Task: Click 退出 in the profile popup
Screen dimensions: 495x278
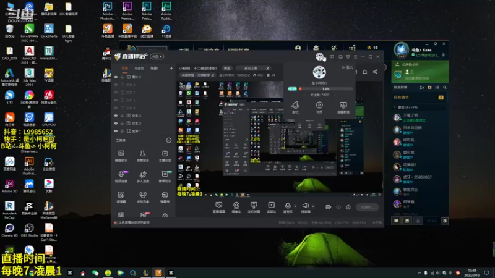Action: coord(347,67)
